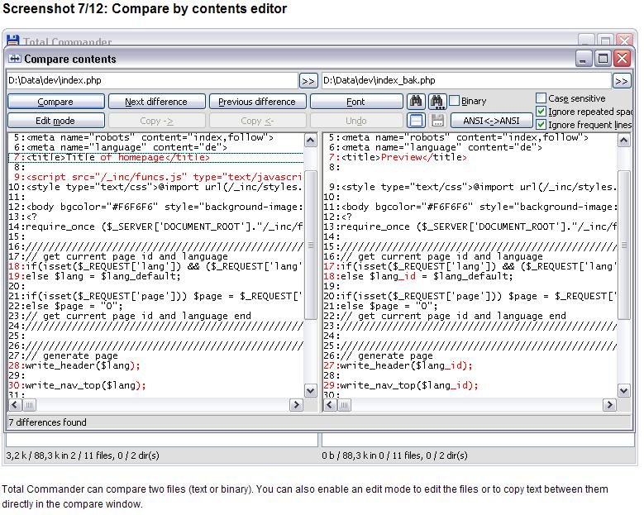644x515 pixels.
Task: Click the disabled Copy -> button
Action: tap(156, 121)
